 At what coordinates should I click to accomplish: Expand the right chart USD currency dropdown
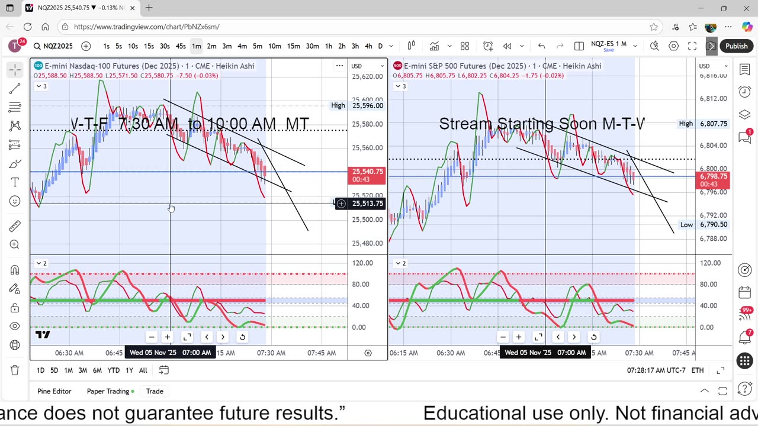point(713,66)
